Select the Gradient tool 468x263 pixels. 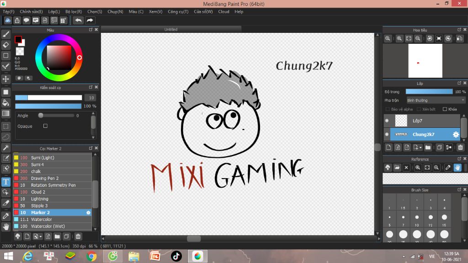pos(5,114)
